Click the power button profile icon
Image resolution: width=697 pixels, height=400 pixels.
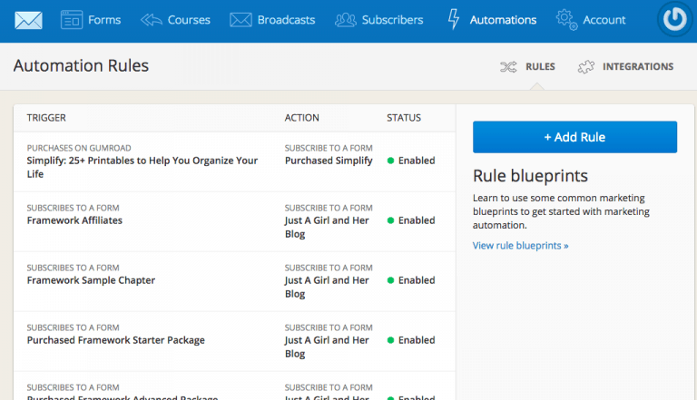click(x=675, y=19)
